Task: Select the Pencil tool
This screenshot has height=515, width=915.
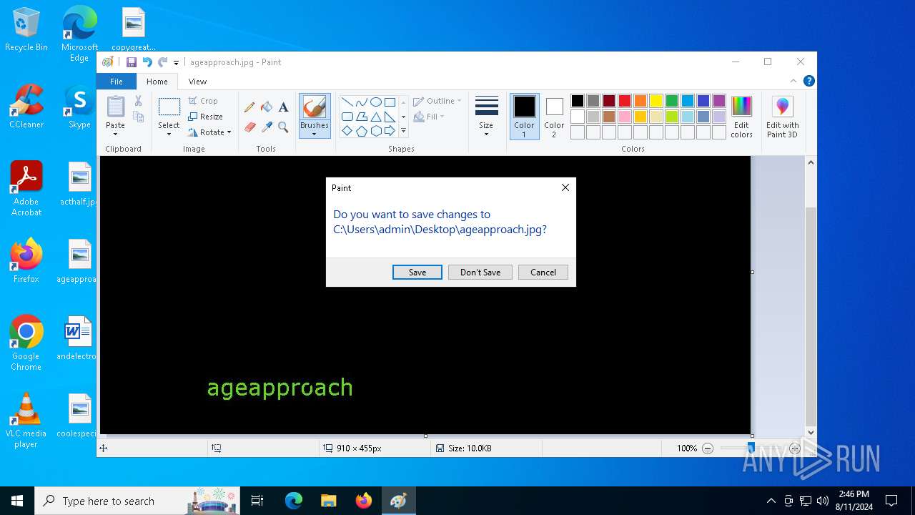Action: pyautogui.click(x=249, y=107)
